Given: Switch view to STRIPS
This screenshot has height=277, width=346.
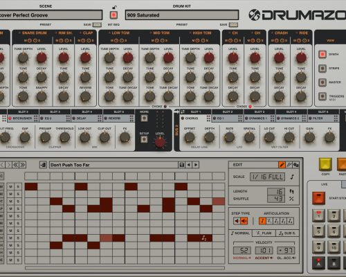Looking at the screenshot, I should [322, 69].
